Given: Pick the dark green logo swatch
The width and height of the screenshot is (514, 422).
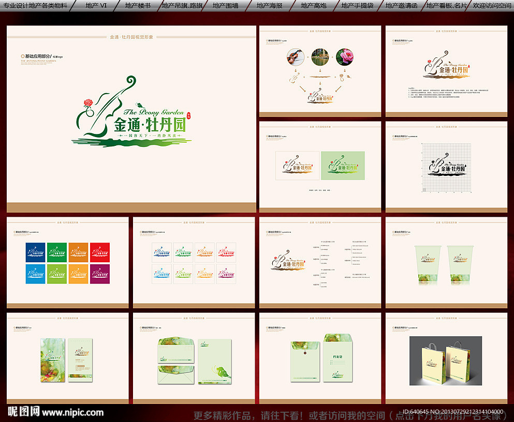Looking at the screenshot, I should click(x=57, y=252).
